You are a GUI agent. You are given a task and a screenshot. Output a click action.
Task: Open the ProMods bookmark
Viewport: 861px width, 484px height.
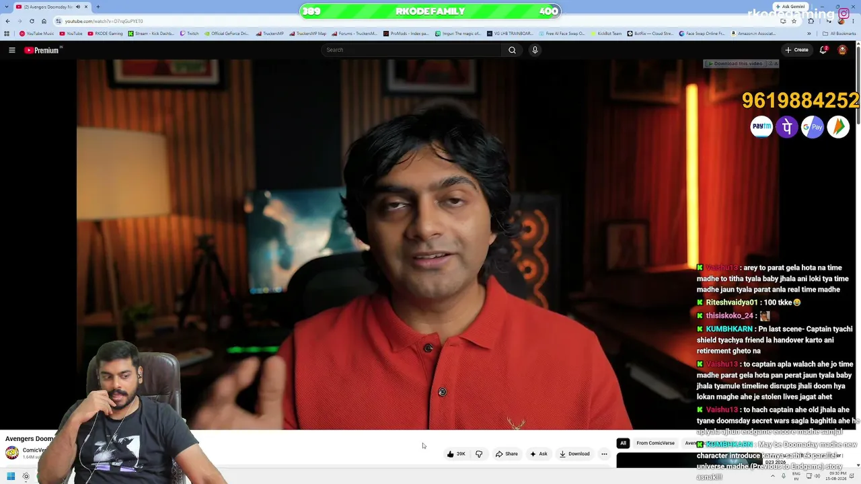point(406,34)
